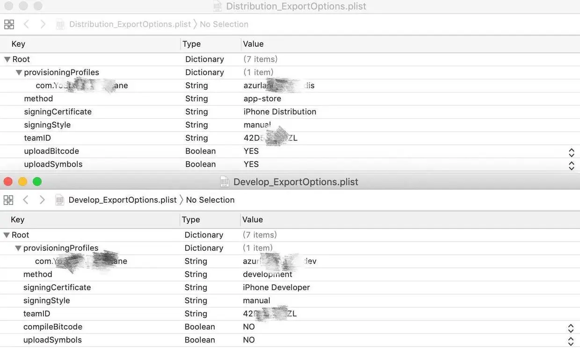The image size is (580, 355).
Task: Click document icon in Develop window title
Action: pos(225,182)
